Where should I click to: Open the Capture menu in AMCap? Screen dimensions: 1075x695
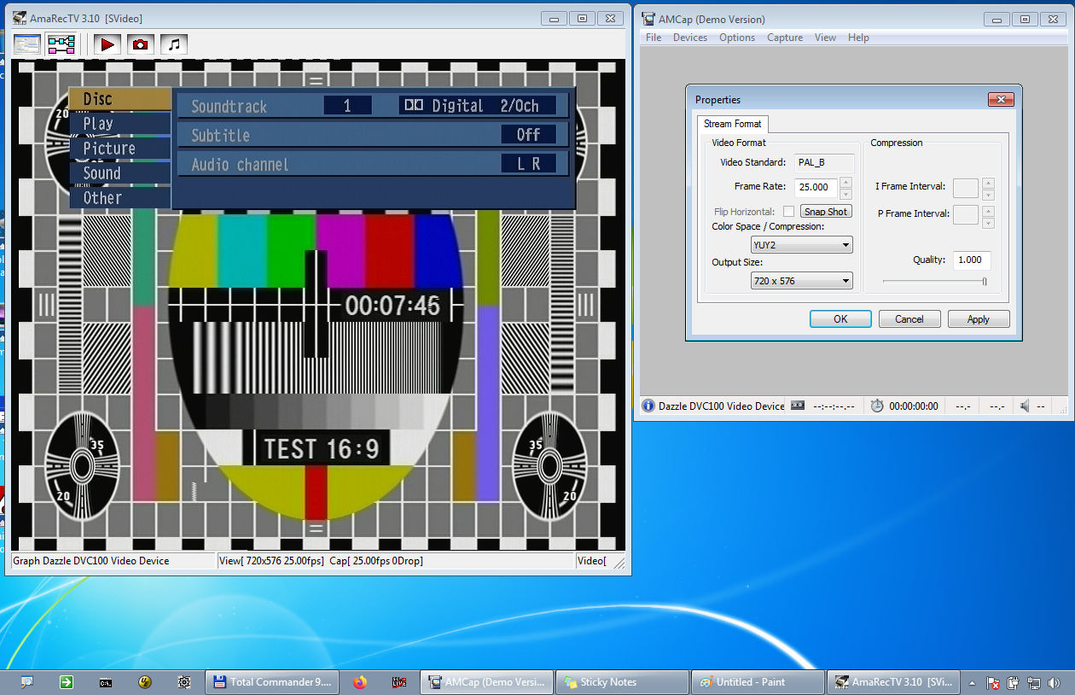click(784, 38)
